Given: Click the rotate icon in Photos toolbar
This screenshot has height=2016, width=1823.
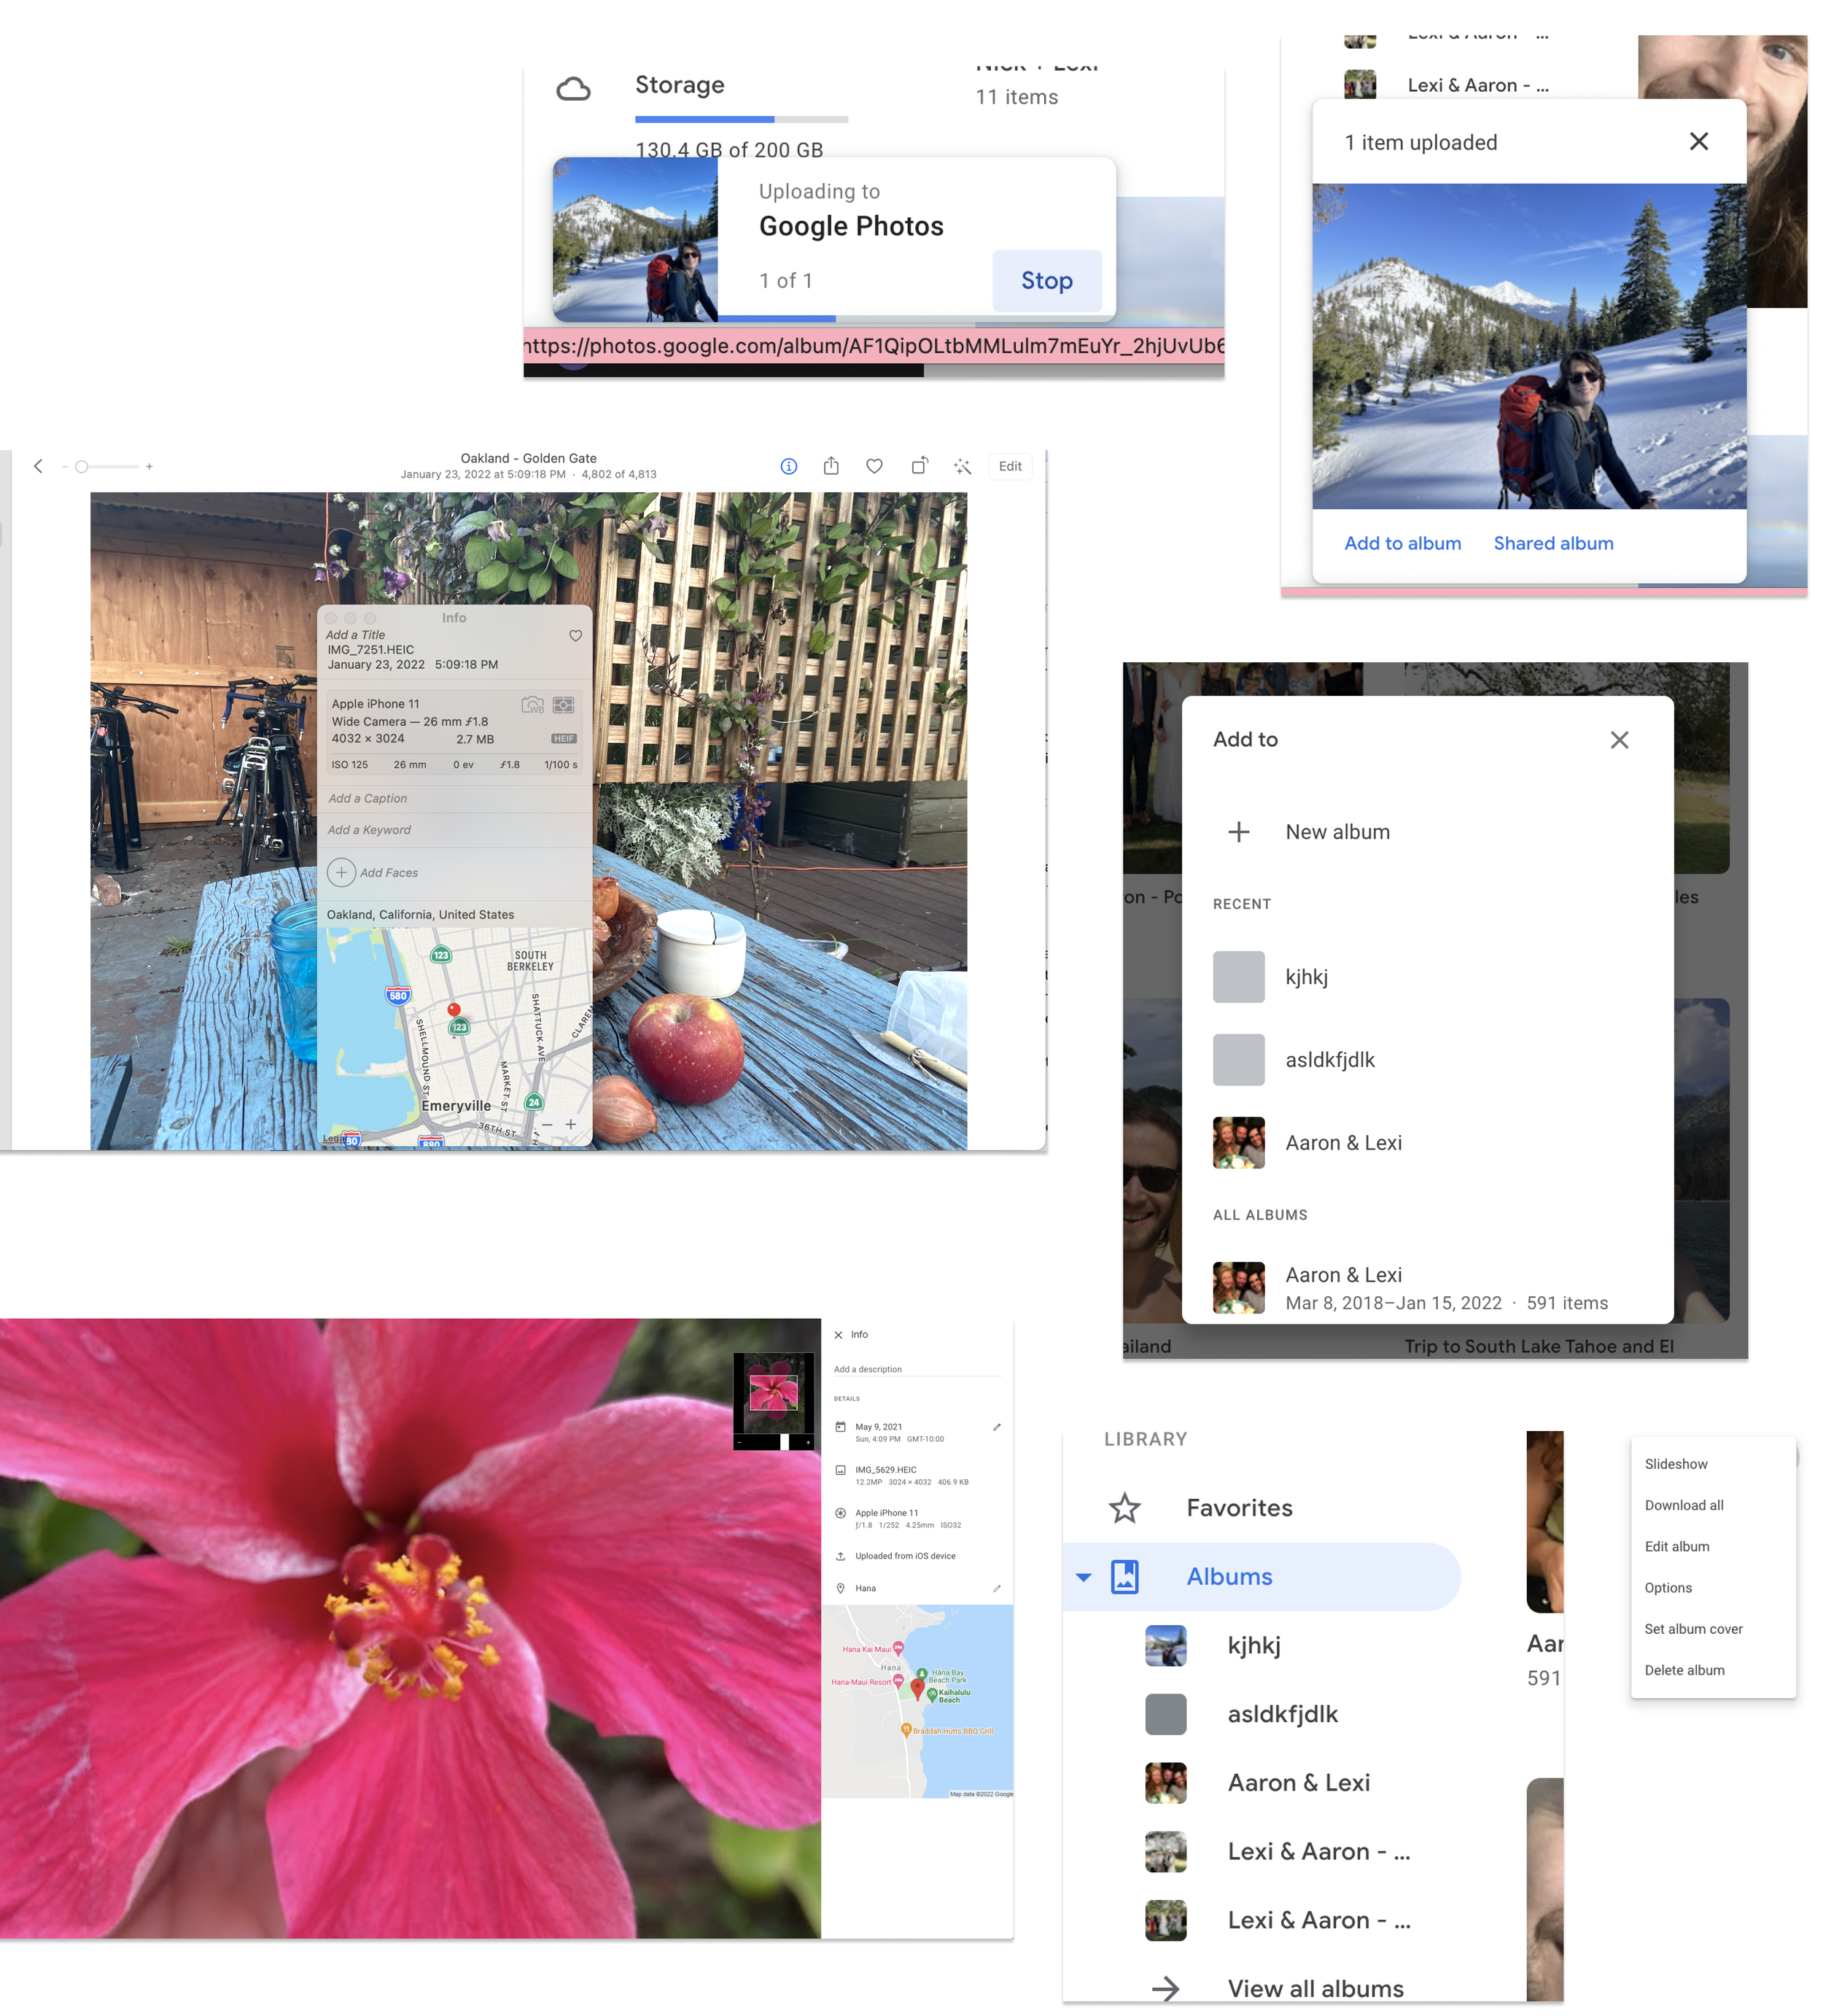Looking at the screenshot, I should [x=919, y=467].
